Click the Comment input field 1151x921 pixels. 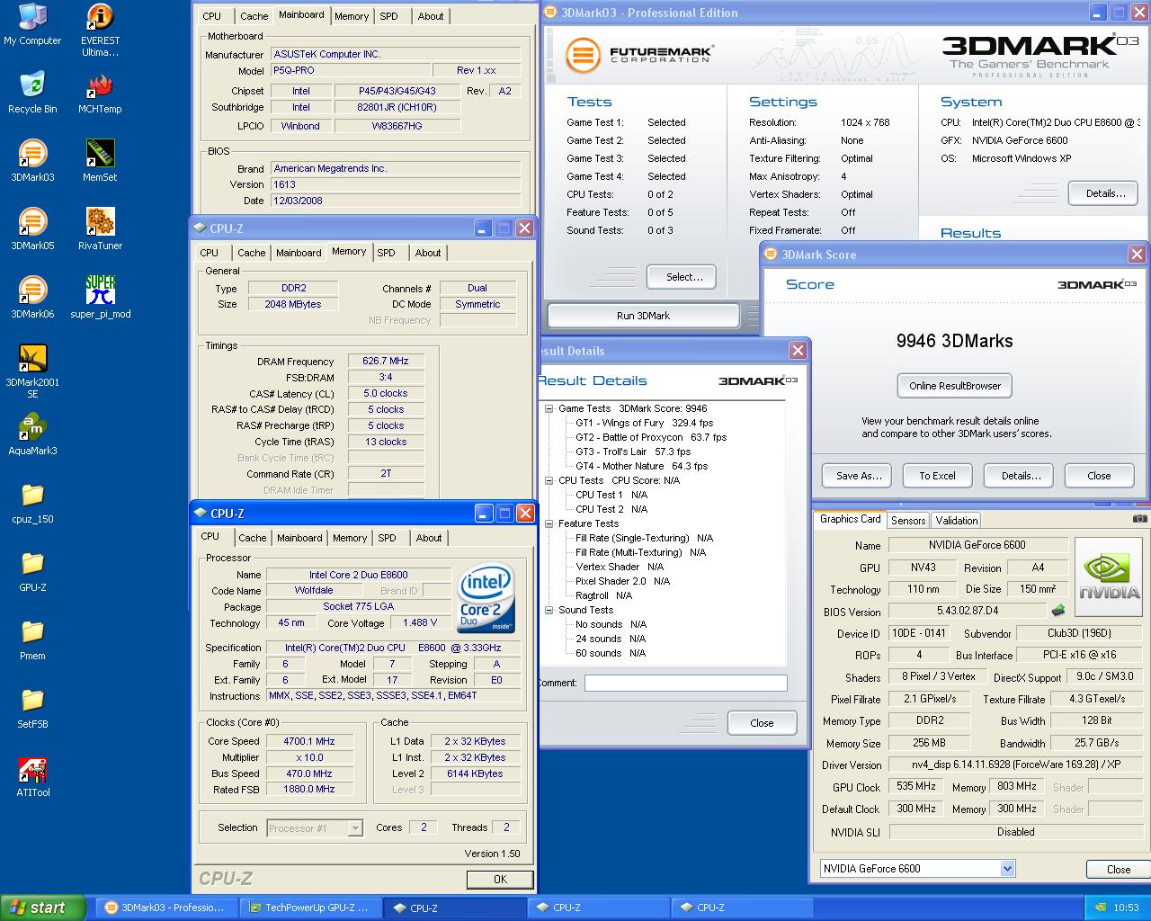685,683
